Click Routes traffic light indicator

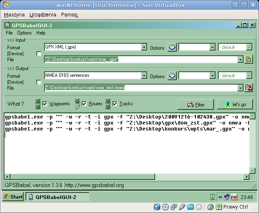[77, 104]
